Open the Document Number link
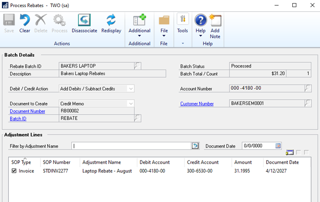 (x=28, y=111)
